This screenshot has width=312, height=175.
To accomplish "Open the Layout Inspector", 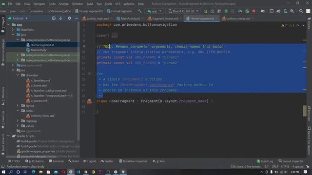I will pyautogui.click(x=291, y=161).
